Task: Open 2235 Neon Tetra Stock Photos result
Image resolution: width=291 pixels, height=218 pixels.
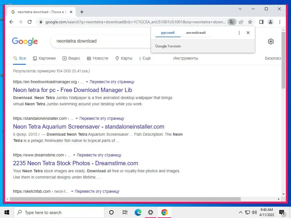Action: click(76, 163)
